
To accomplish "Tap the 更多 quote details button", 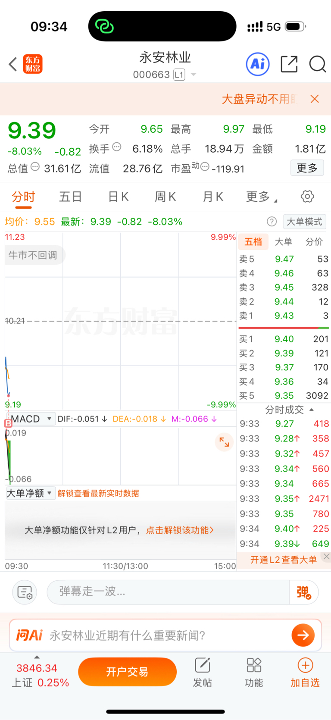I will click(307, 168).
